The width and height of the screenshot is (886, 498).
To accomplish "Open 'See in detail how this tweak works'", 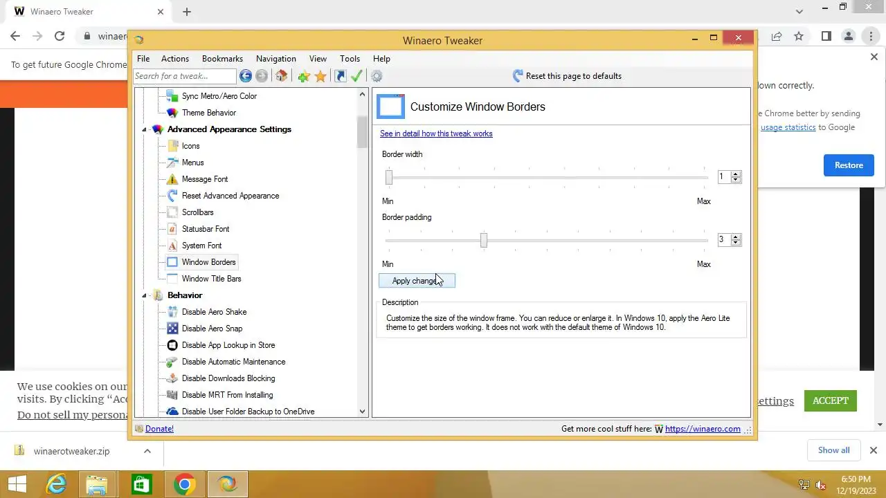I will click(x=436, y=133).
